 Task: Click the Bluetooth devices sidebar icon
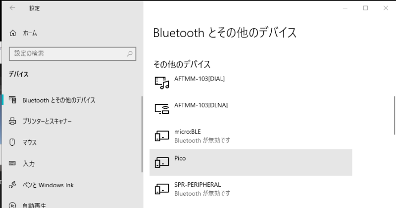click(13, 100)
